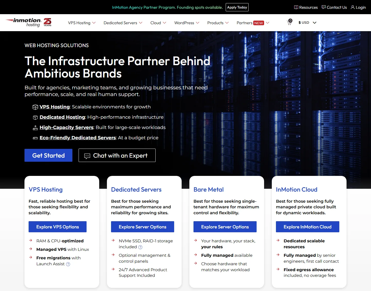The height and width of the screenshot is (291, 371).
Task: Open the USD currency dropdown
Action: tap(307, 22)
